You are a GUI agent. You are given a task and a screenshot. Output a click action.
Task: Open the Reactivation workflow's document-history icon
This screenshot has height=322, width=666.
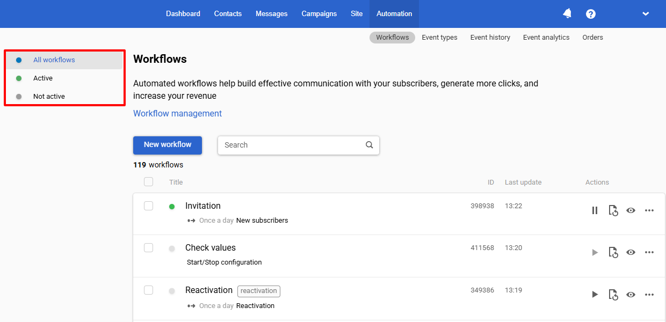613,295
